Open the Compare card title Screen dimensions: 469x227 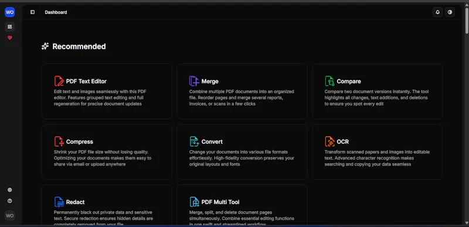(x=349, y=82)
